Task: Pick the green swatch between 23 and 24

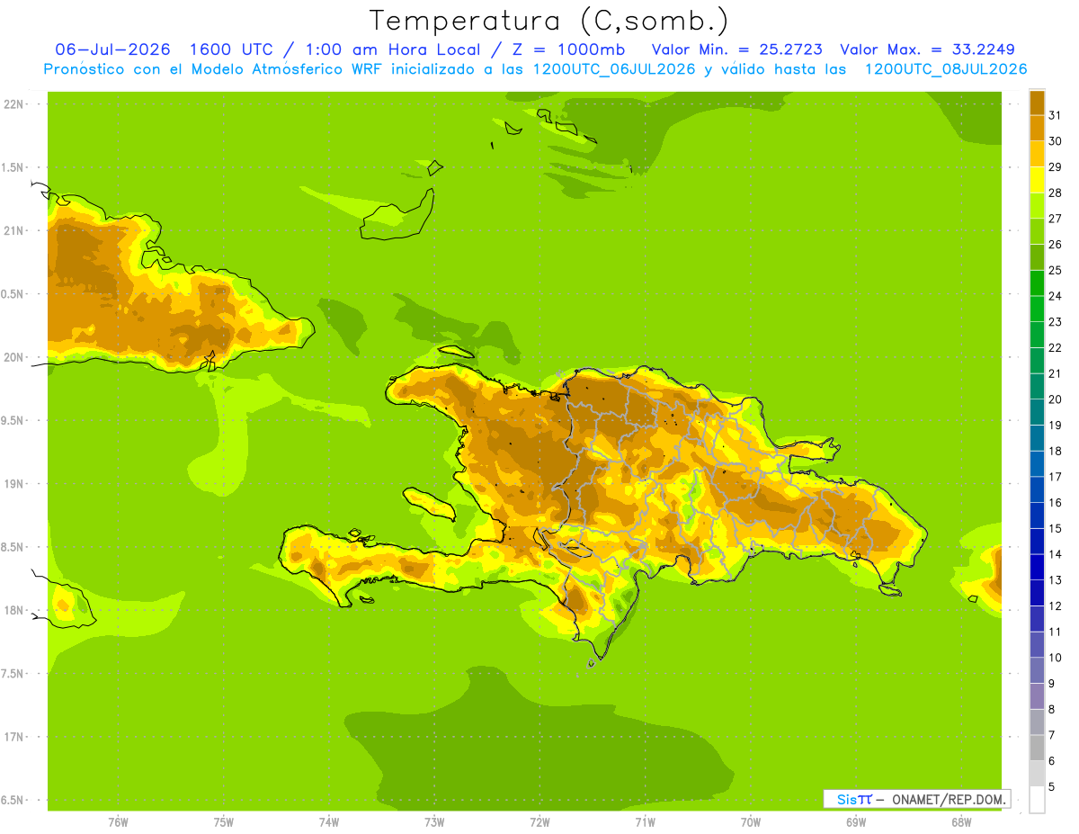Action: pyautogui.click(x=1037, y=309)
